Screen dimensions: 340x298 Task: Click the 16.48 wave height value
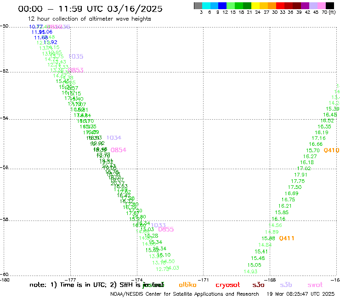[330, 115]
